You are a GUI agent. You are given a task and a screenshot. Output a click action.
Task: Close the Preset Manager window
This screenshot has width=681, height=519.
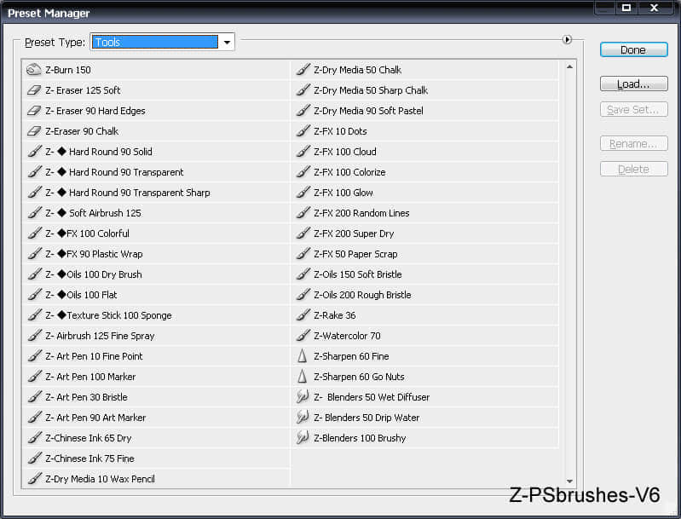[x=654, y=8]
